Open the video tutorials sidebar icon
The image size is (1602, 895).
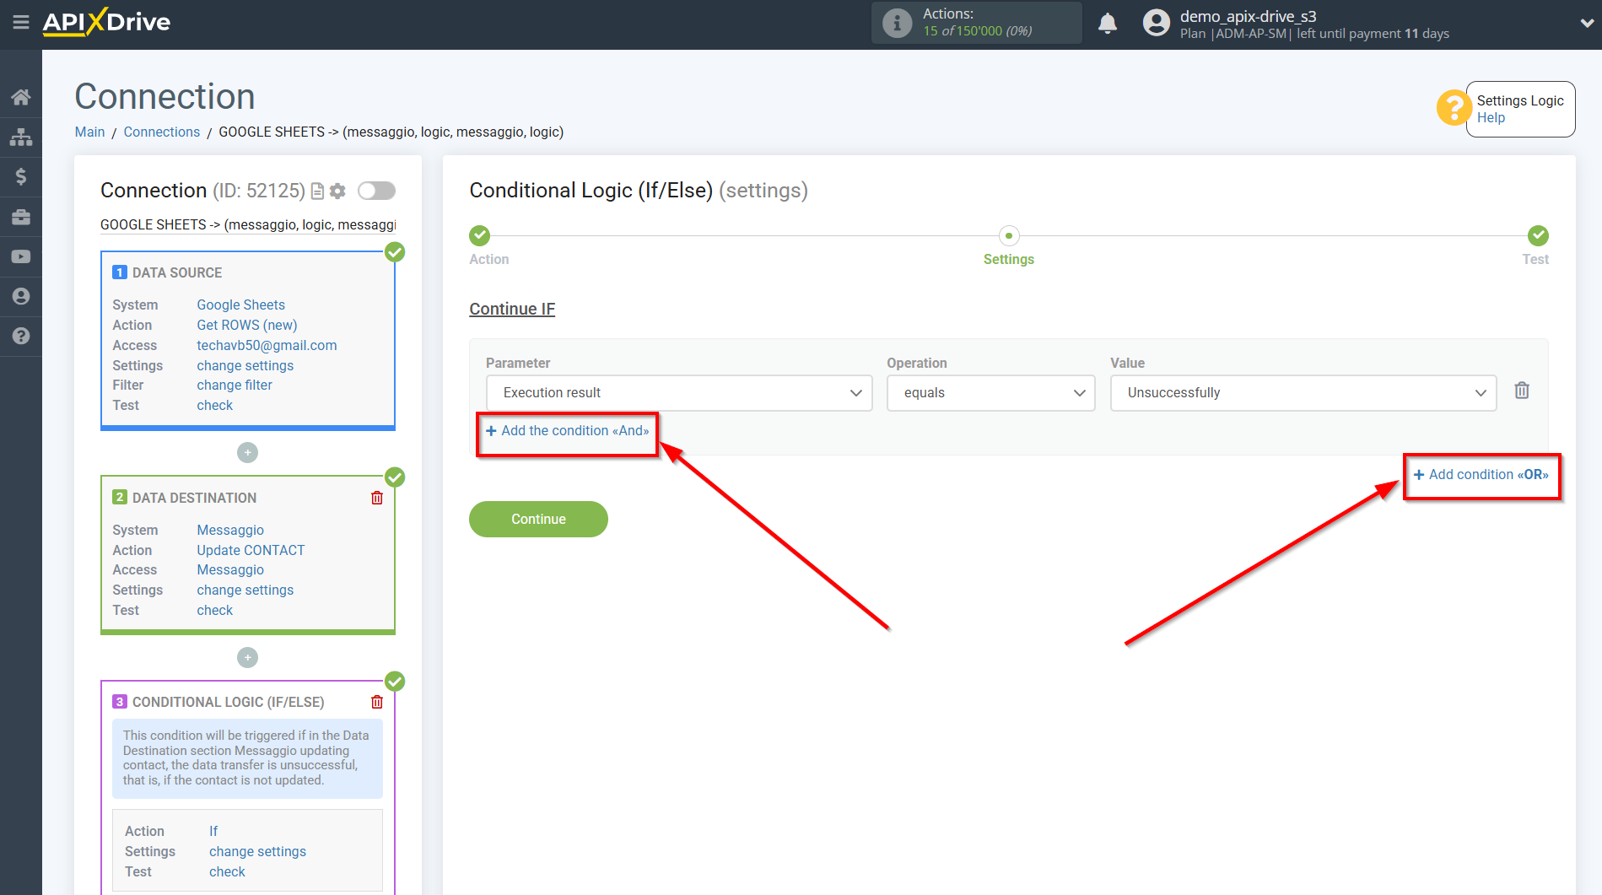21,256
